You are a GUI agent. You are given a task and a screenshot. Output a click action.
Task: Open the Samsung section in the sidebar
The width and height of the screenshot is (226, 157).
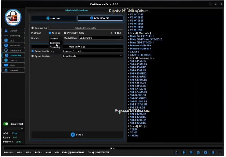(x=13, y=36)
